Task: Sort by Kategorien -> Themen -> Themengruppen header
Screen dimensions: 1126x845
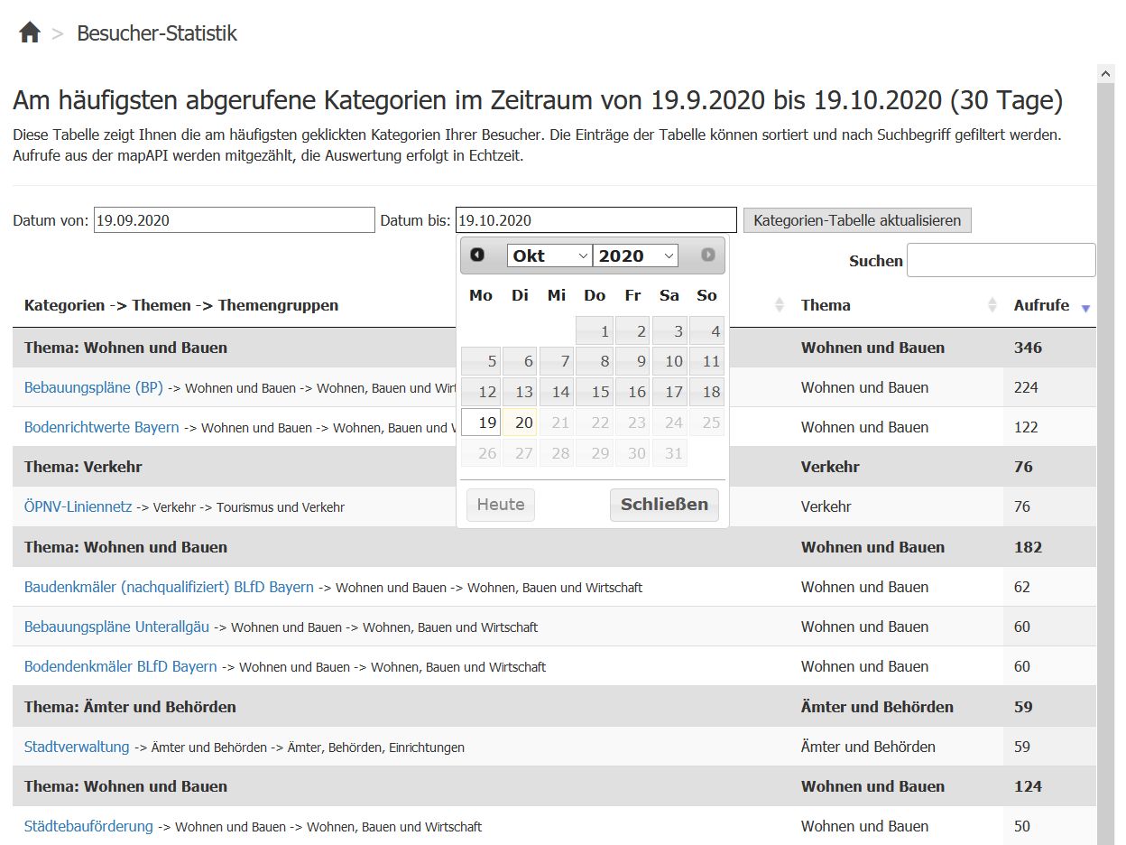Action: click(x=181, y=305)
